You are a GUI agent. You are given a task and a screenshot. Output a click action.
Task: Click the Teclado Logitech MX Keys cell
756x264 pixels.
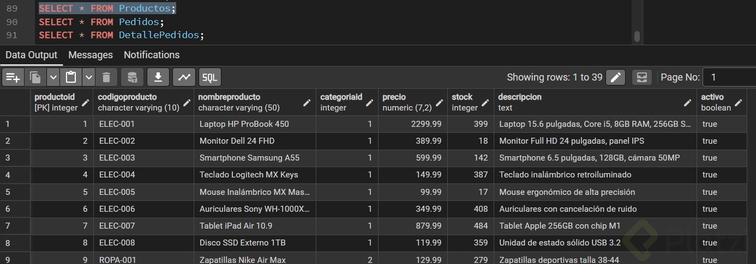click(x=255, y=175)
